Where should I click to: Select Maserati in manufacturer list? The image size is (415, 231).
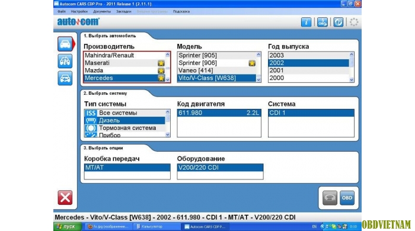124,63
